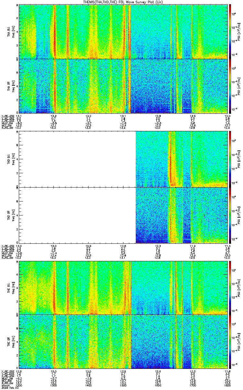
Task: Click the 'THA B⊥ freq [Hz]' axis label
Action: coord(11,32)
